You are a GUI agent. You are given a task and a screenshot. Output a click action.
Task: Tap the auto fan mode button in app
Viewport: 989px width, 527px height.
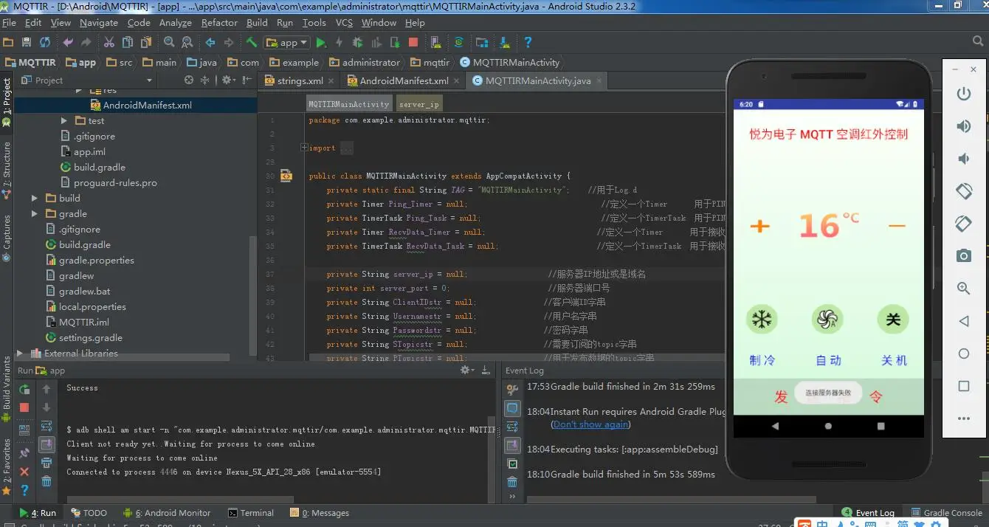(x=827, y=320)
